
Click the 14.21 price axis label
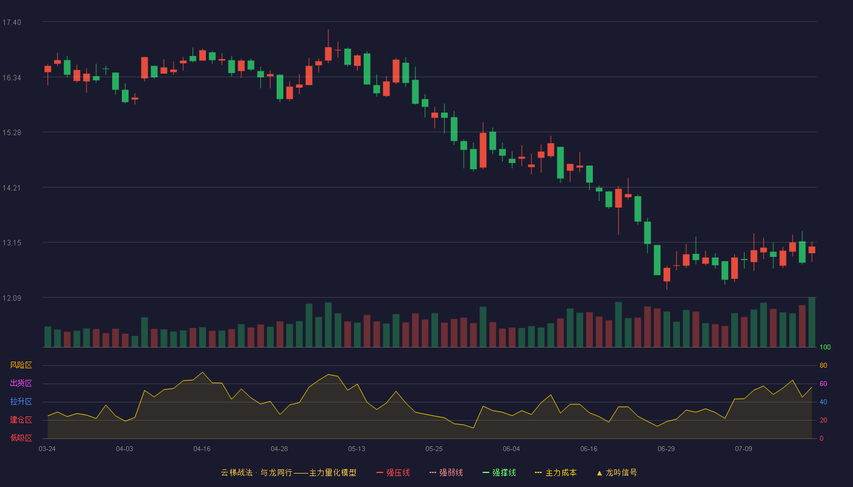tap(12, 188)
